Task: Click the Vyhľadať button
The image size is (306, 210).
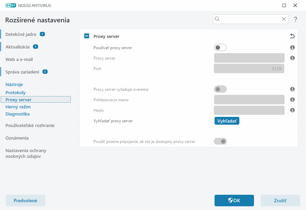Action: (227, 121)
